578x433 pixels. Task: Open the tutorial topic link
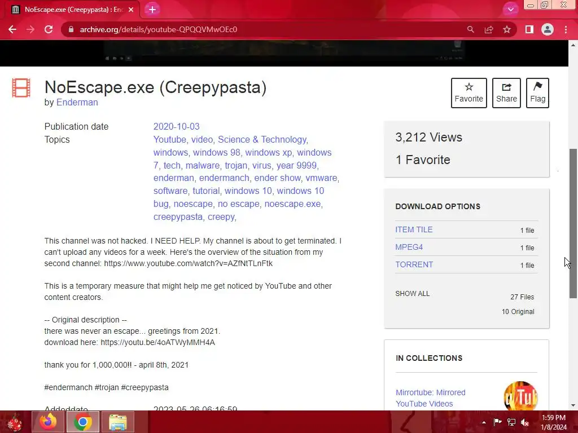pos(206,191)
